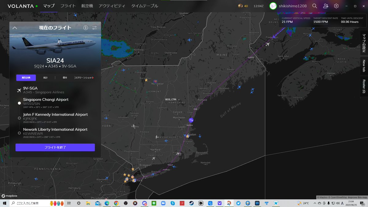The width and height of the screenshot is (368, 207).
Task: Select Newark Liberty International Airport entry
Action: click(x=55, y=133)
